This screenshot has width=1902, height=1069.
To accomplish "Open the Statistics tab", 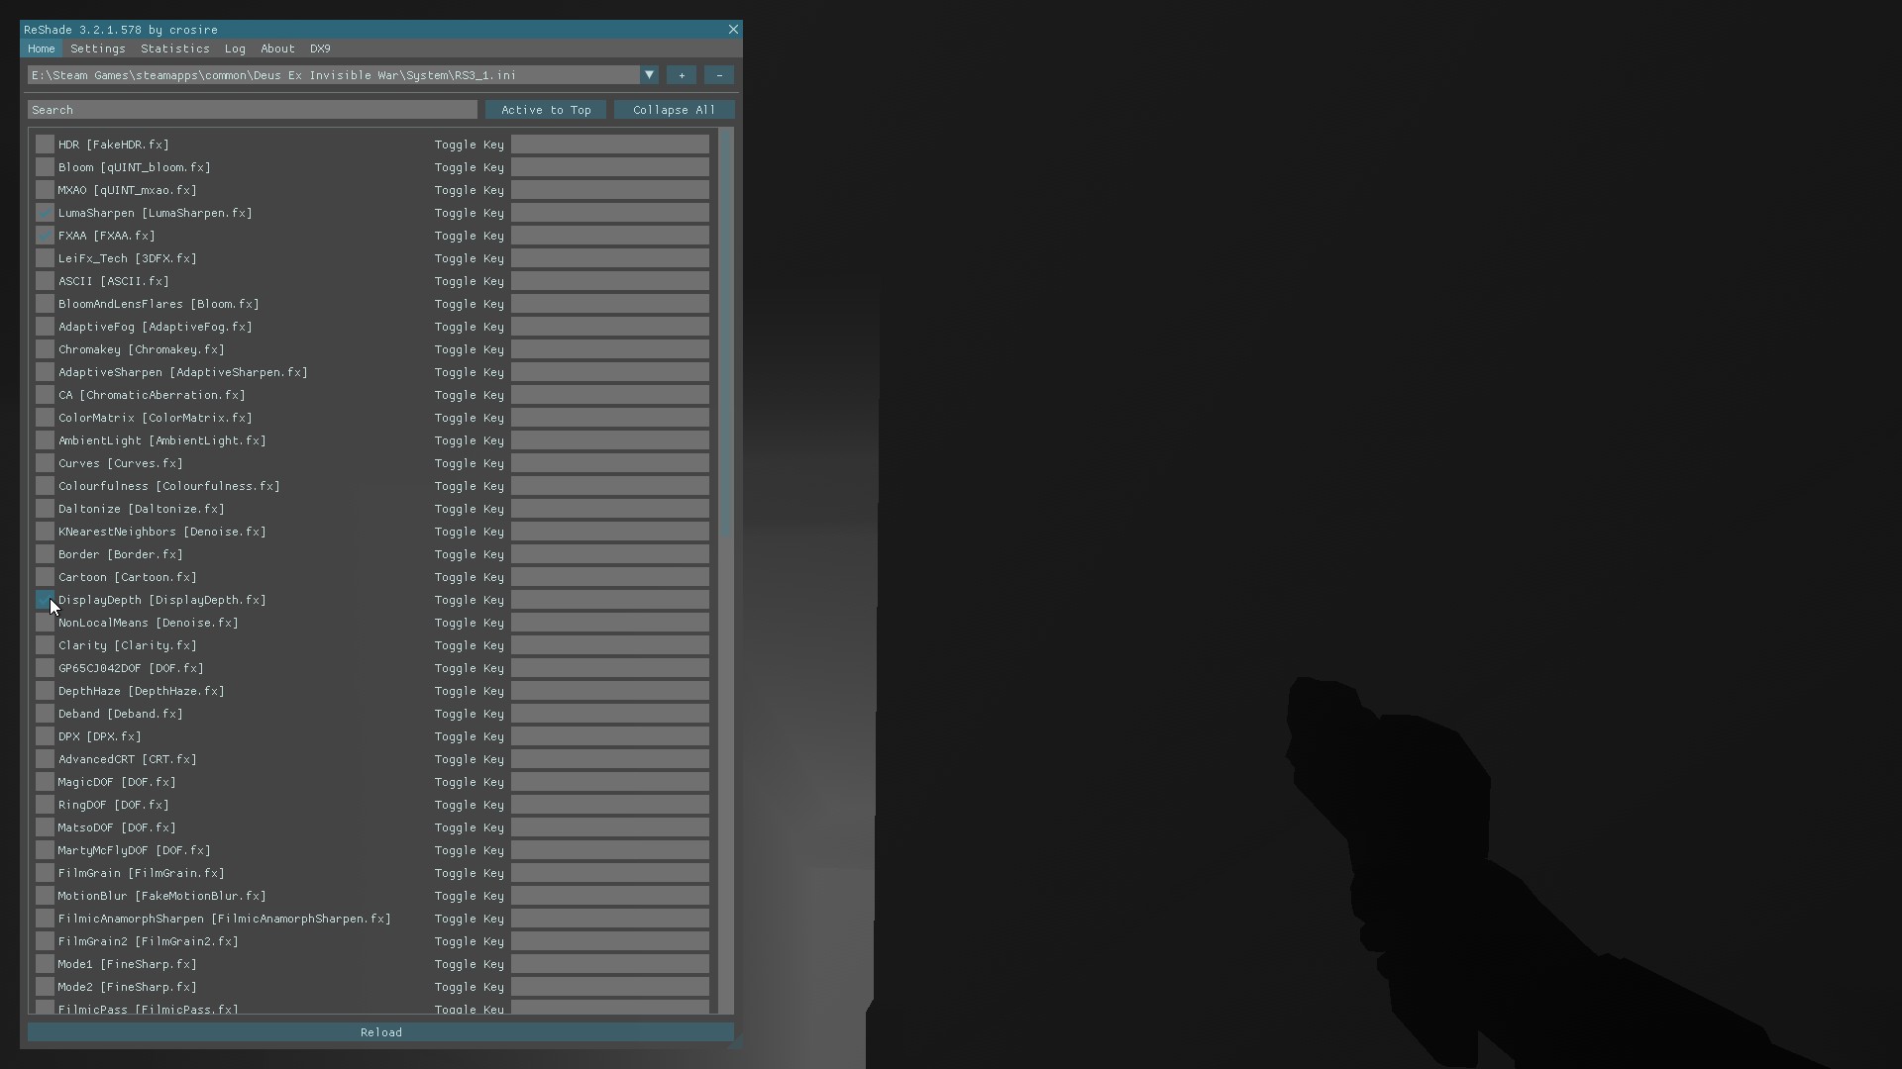I will click(x=174, y=49).
